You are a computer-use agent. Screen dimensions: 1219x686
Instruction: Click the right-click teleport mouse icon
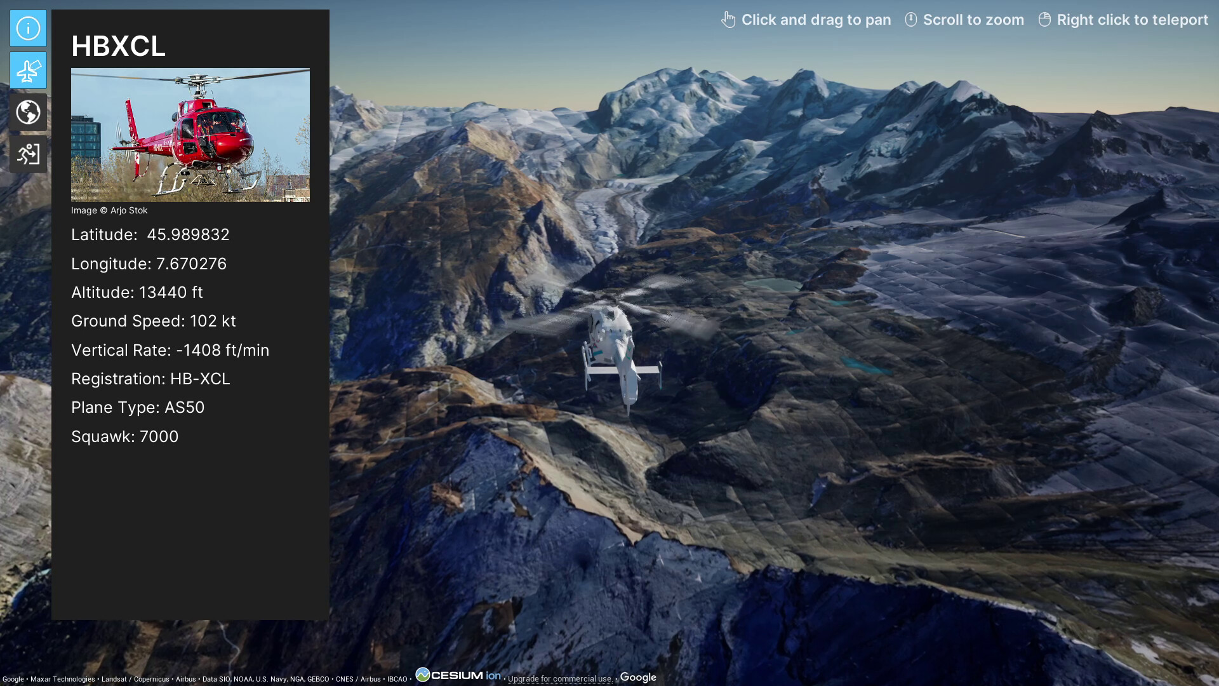point(1043,19)
